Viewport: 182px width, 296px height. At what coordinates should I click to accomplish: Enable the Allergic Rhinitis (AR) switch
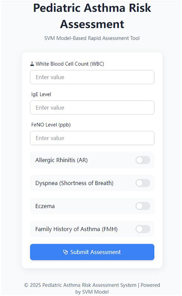coord(143,160)
